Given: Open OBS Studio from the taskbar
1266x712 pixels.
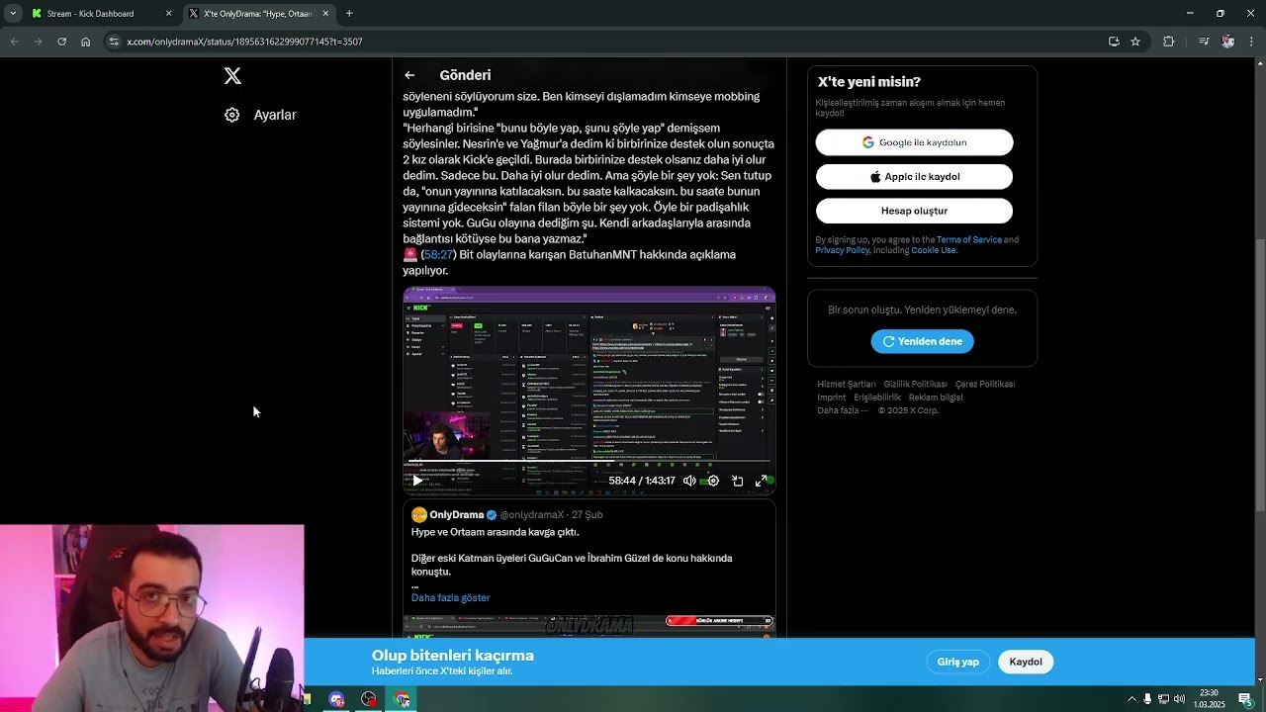Looking at the screenshot, I should click(369, 699).
